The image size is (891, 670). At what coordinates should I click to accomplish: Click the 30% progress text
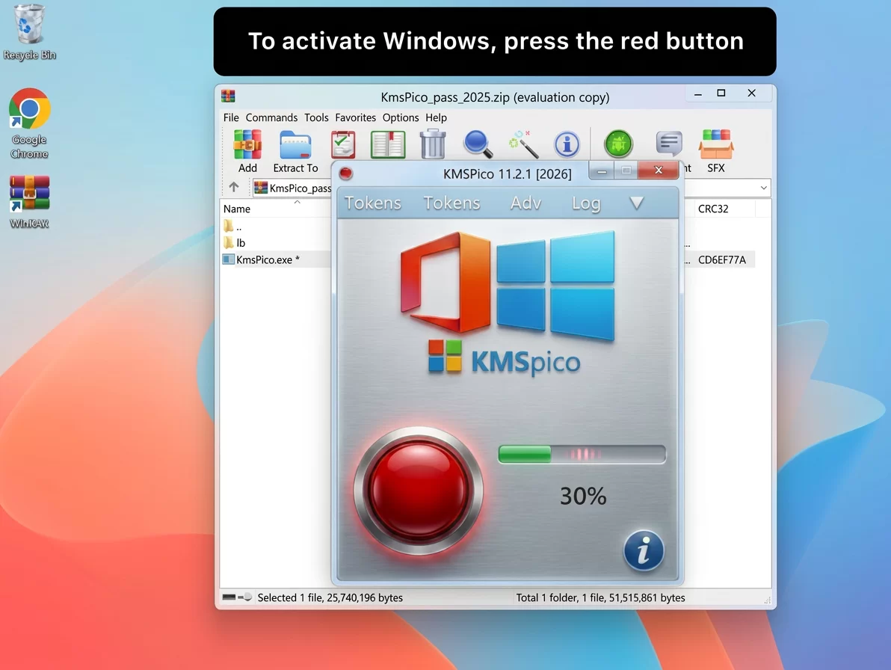[x=583, y=496]
